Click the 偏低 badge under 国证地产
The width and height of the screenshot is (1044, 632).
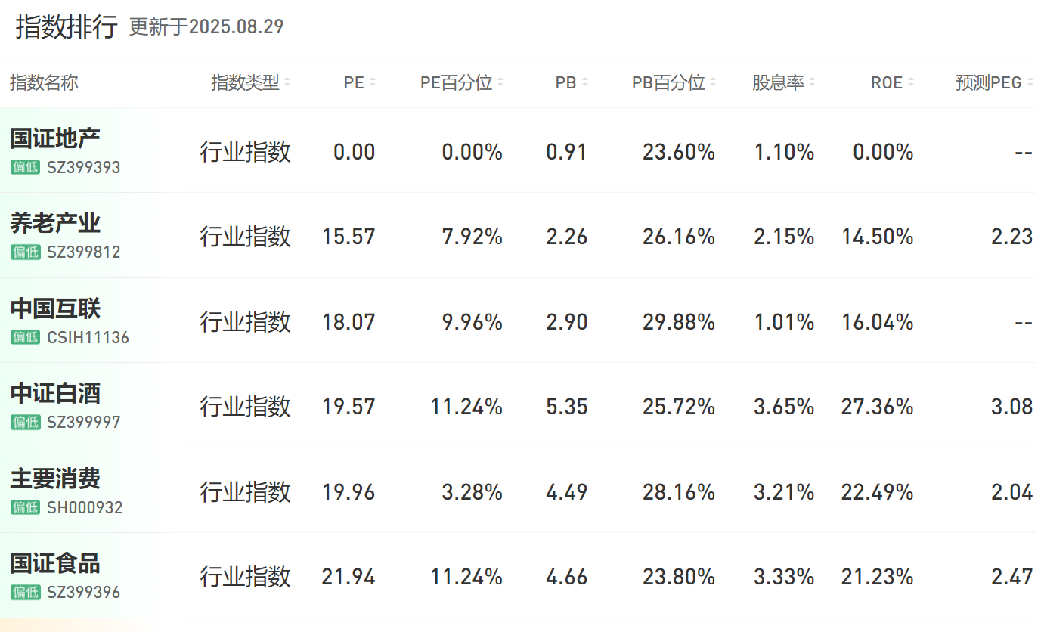point(26,167)
